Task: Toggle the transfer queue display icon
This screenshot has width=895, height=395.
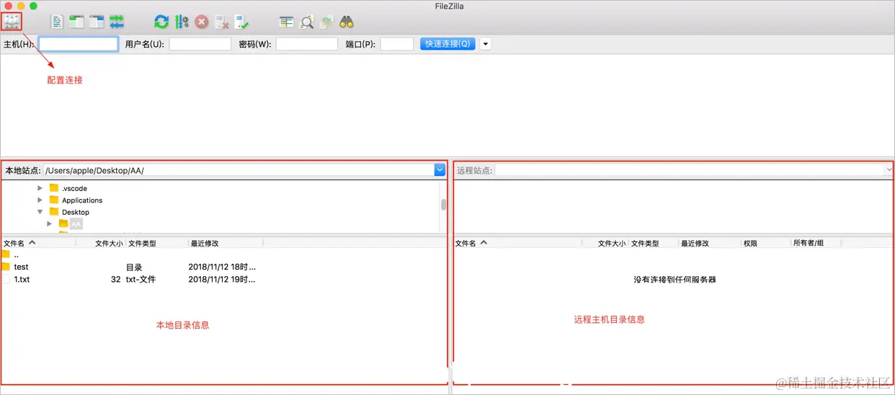Action: pyautogui.click(x=117, y=22)
